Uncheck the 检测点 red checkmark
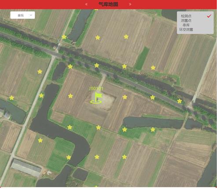The height and width of the screenshot is (189, 217). click(209, 16)
